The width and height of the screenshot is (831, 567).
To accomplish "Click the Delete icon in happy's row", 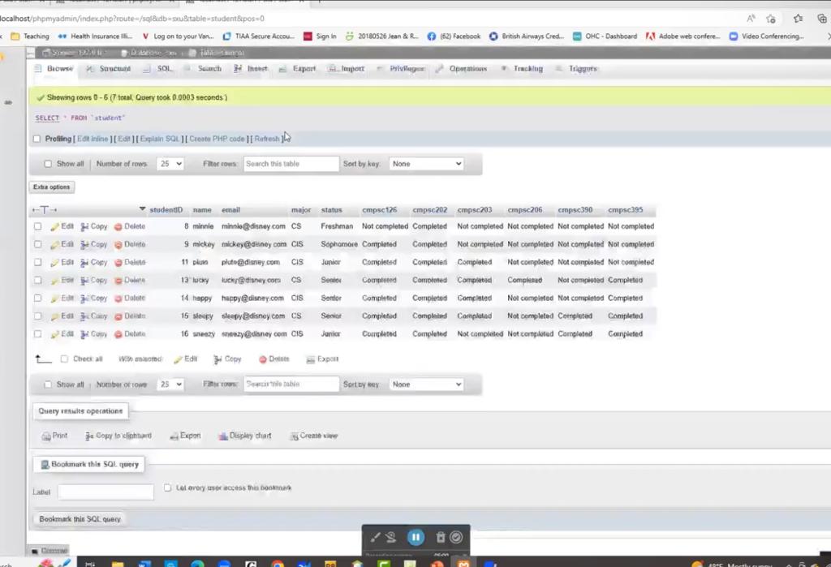I will point(118,299).
